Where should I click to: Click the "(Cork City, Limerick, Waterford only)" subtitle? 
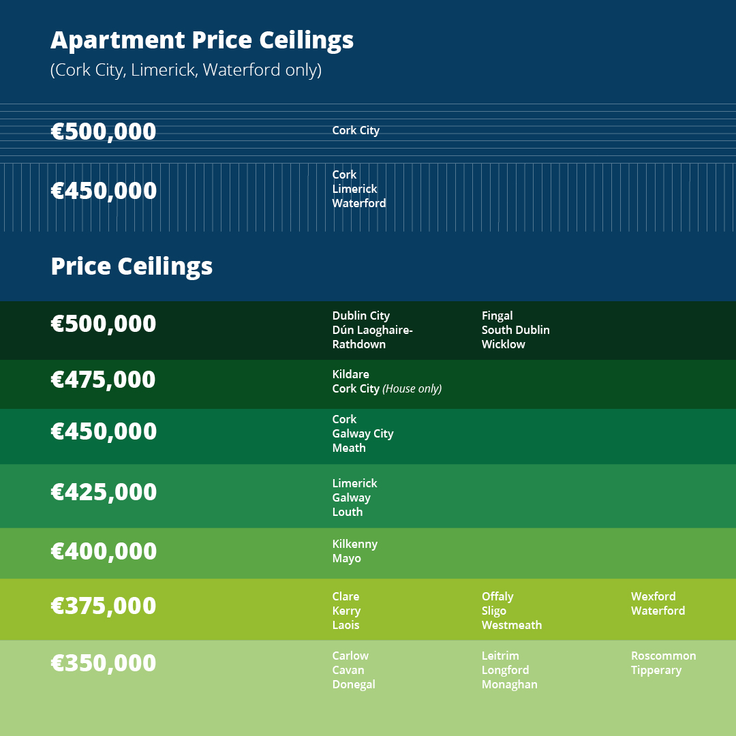click(185, 70)
